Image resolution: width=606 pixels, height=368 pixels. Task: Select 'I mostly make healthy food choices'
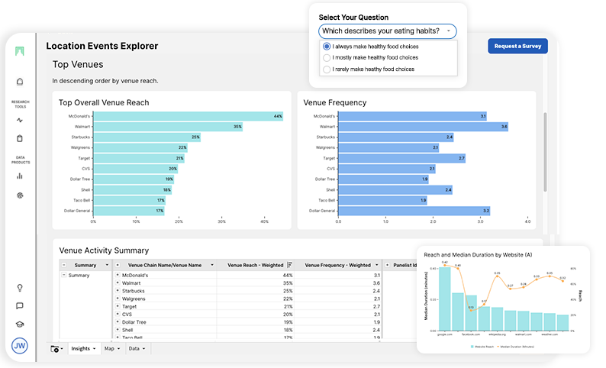pyautogui.click(x=327, y=57)
